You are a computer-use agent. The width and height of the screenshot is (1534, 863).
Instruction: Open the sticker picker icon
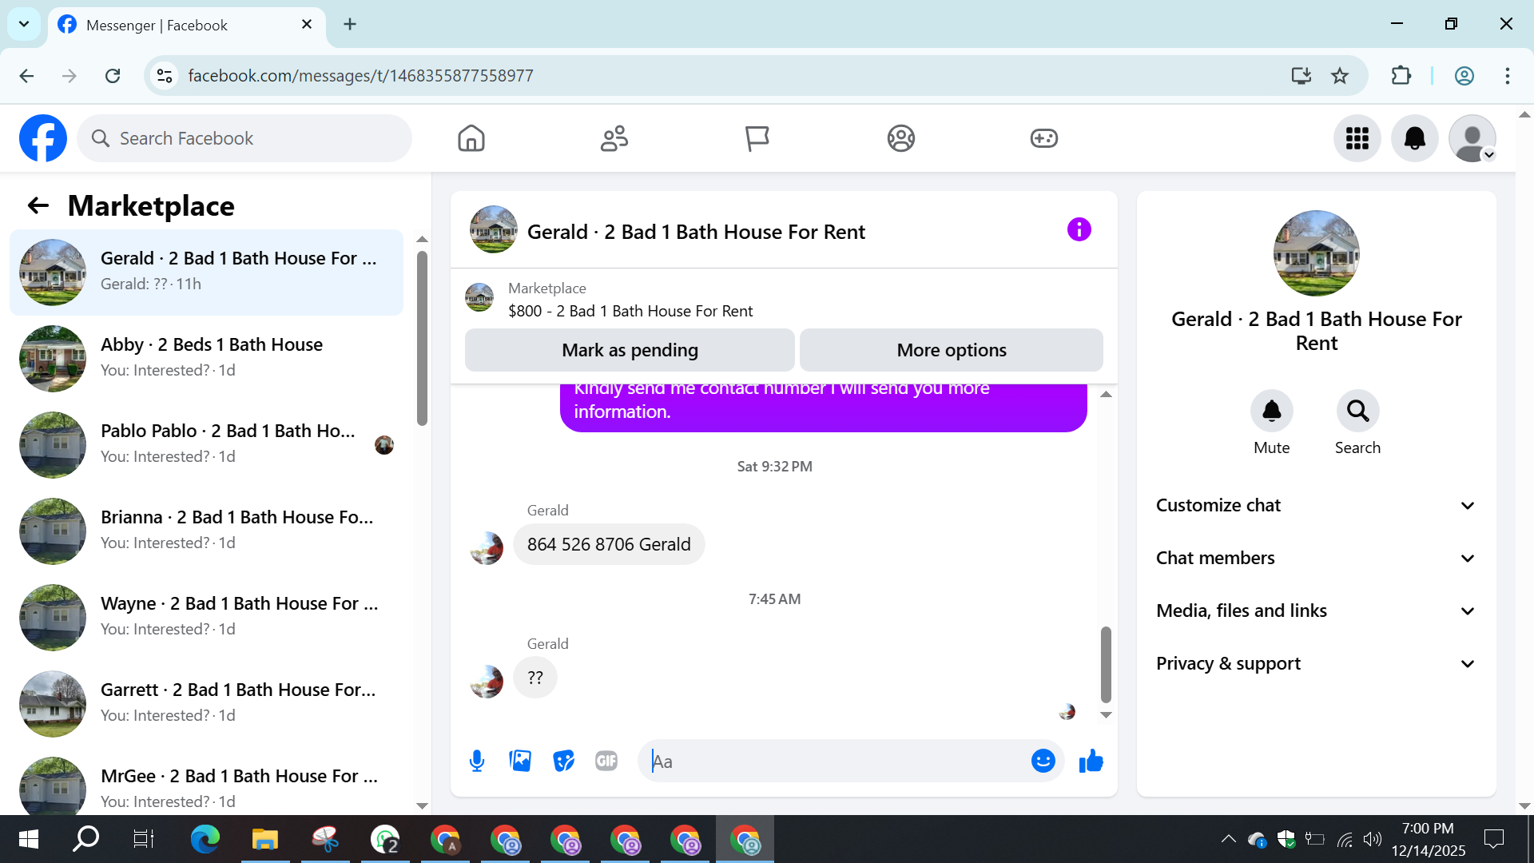click(x=563, y=761)
